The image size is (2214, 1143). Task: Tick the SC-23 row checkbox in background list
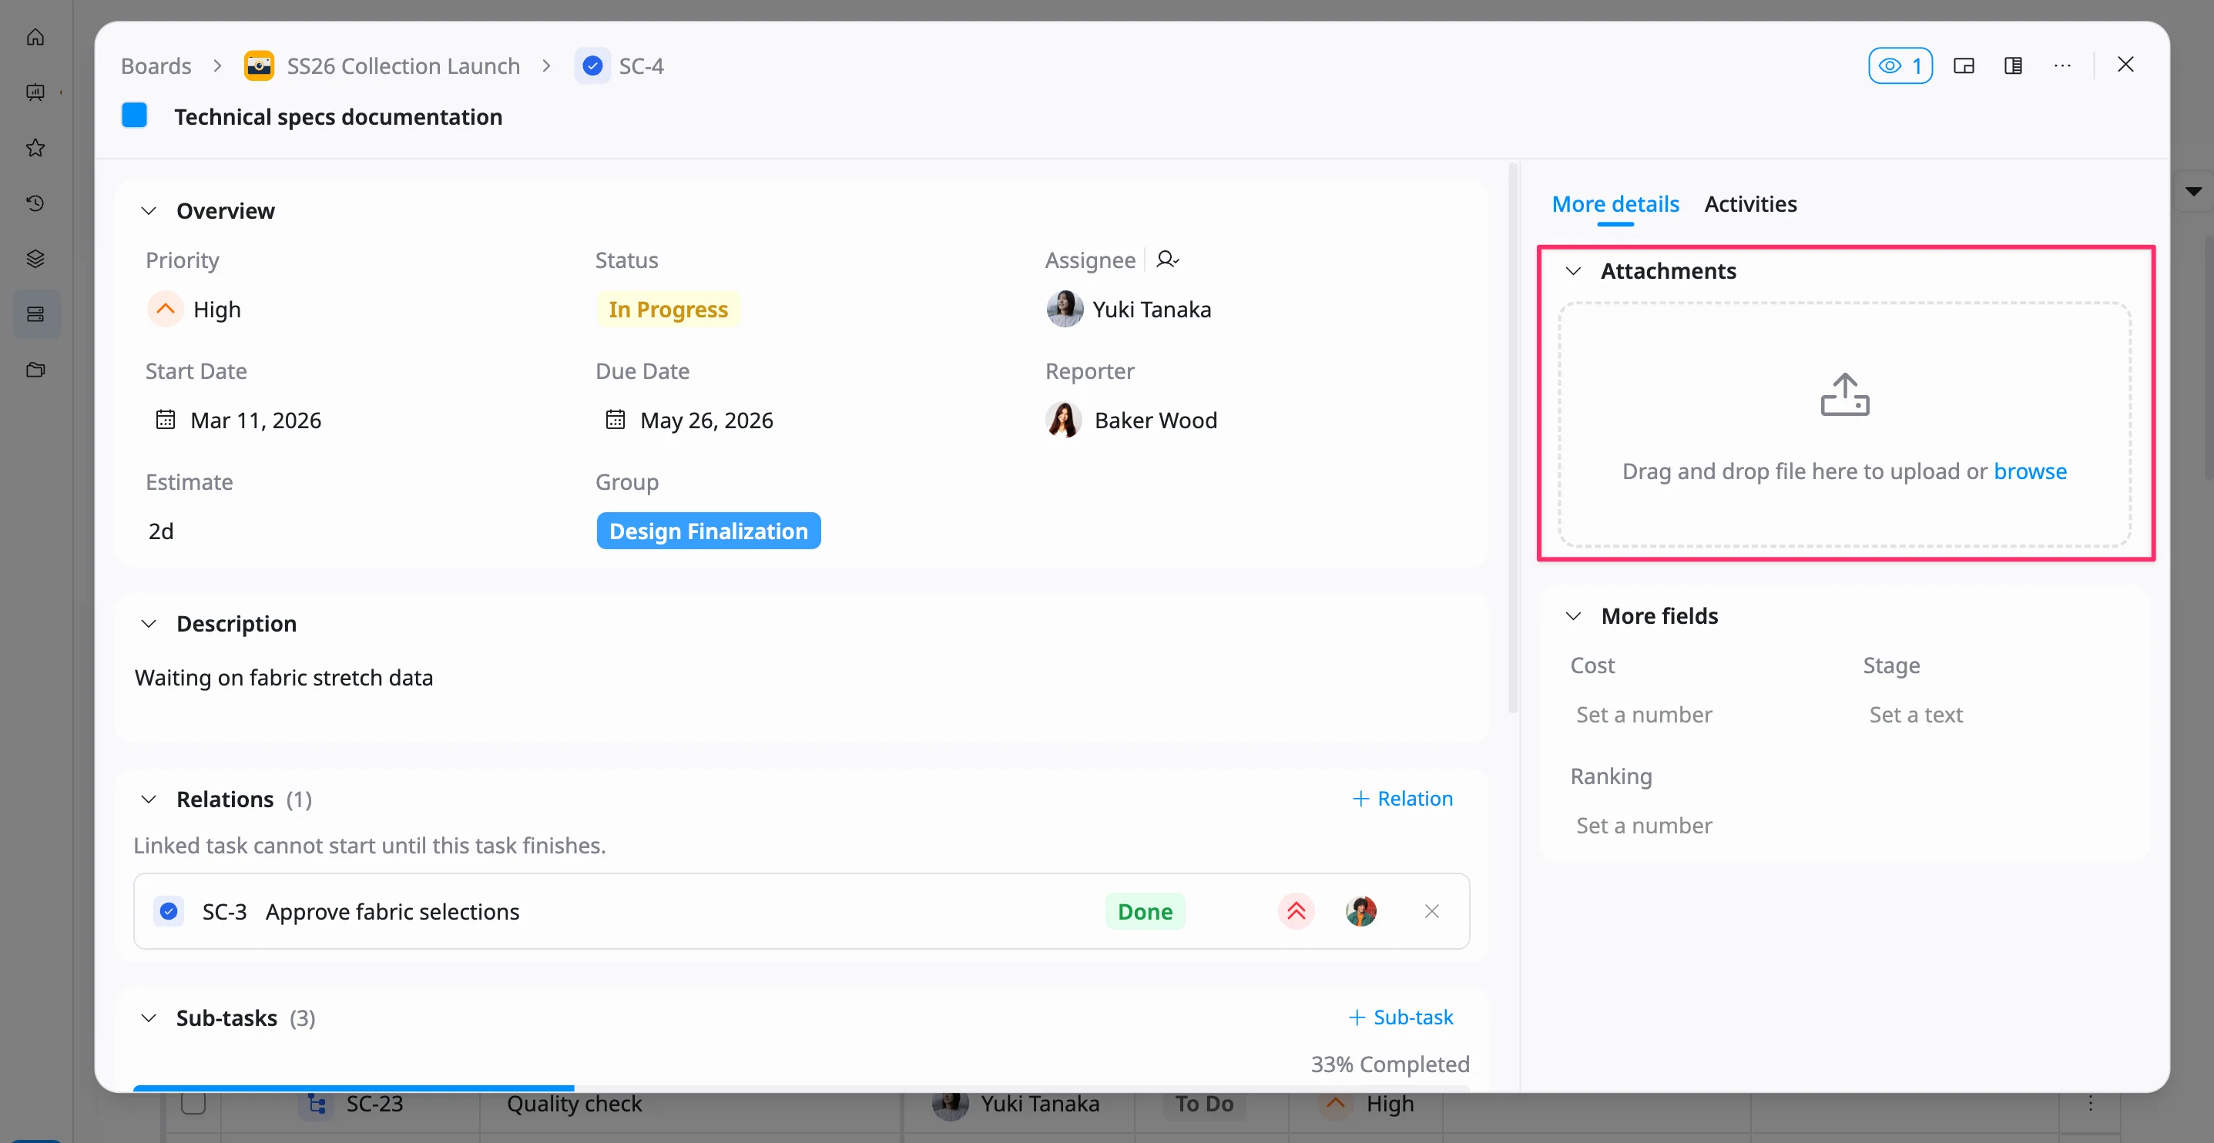click(x=193, y=1104)
